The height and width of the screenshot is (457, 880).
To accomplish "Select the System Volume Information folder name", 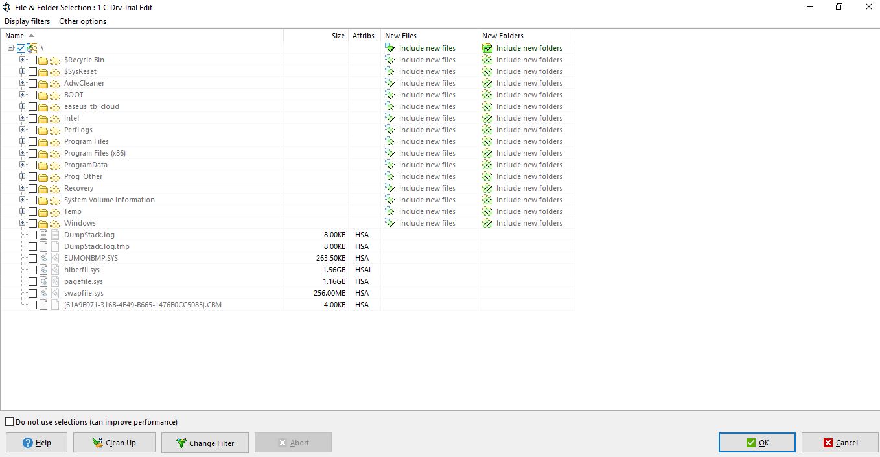I will tap(110, 200).
